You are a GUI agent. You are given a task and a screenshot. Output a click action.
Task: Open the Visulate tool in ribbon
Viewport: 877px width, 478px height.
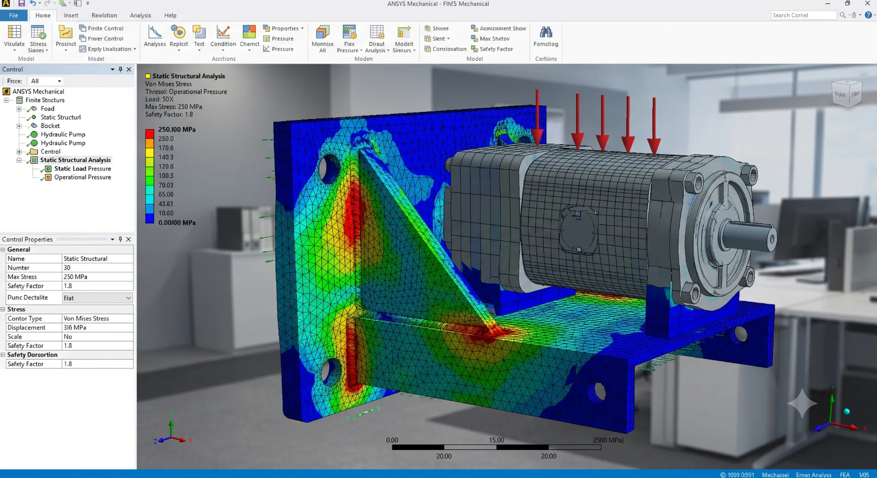pyautogui.click(x=14, y=37)
